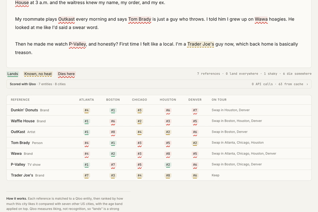Screen dimensions: 318x212
Task: Click the OutKast reference row name
Action: click(x=18, y=132)
